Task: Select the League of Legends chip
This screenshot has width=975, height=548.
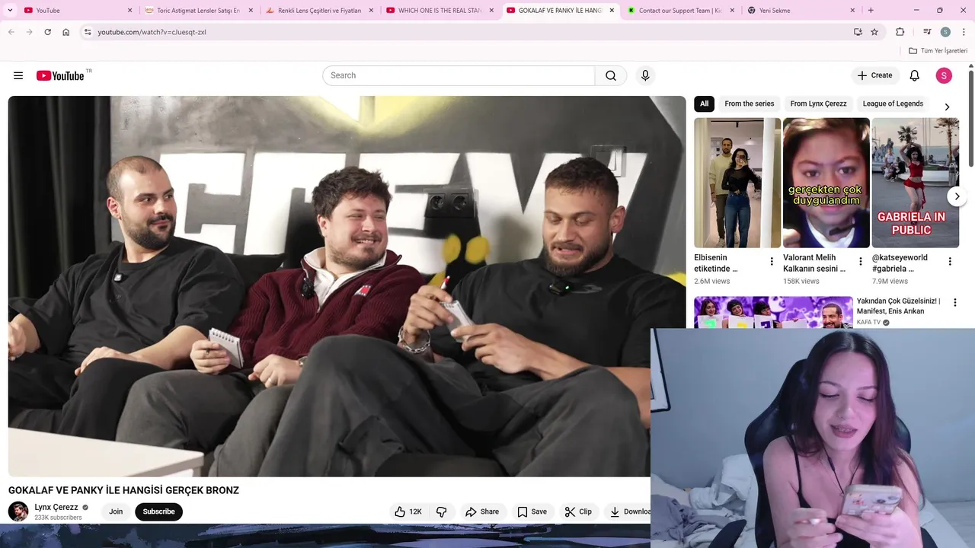Action: [893, 104]
